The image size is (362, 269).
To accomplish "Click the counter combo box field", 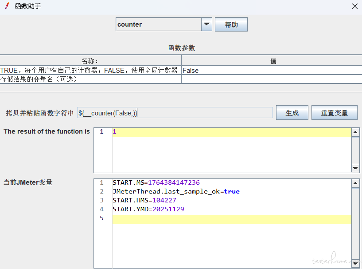I will tap(158, 24).
